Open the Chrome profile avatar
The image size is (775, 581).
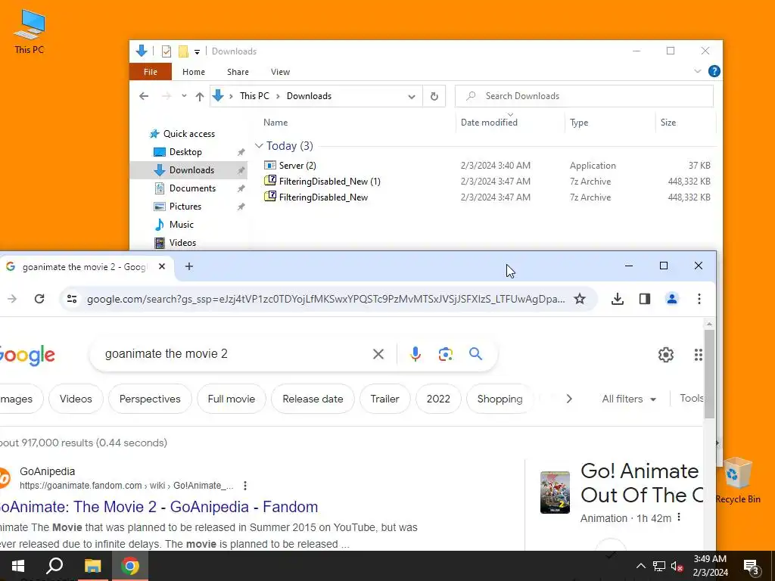(x=672, y=299)
